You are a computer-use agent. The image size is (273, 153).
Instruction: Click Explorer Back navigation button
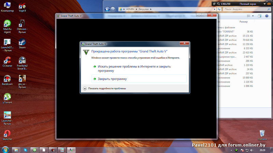pos(107,9)
